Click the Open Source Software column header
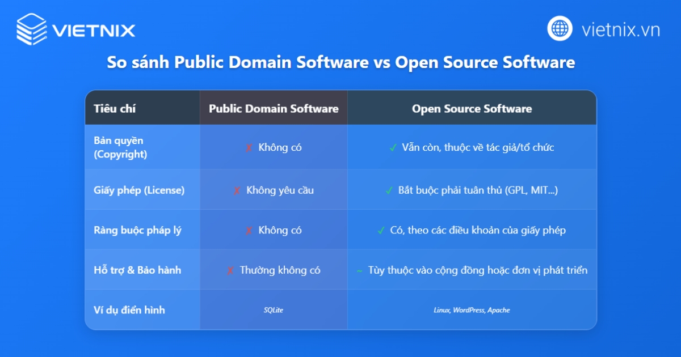681x357 pixels. tap(472, 109)
